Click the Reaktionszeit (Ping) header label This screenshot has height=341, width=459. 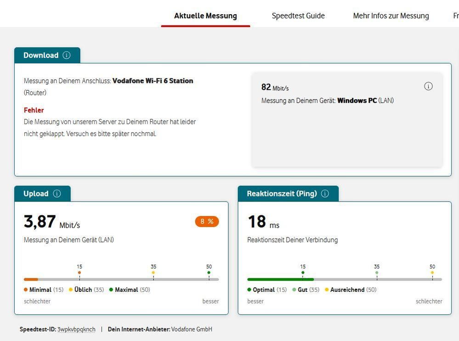282,194
